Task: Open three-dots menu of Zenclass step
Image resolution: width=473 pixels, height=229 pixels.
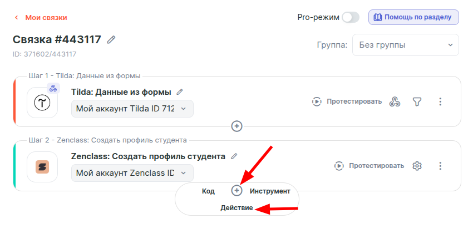Action: [440, 166]
